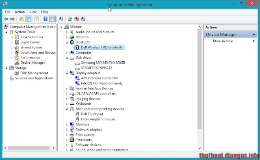Collapse the VForum root node
The height and width of the screenshot is (160, 260).
[x=61, y=27]
